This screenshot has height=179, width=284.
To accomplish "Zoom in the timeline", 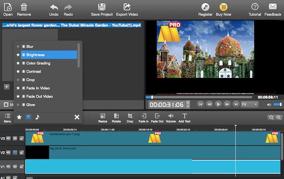I will 279,118.
